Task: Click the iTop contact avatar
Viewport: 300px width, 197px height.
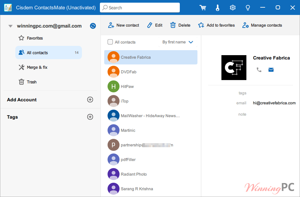Action: click(x=114, y=101)
